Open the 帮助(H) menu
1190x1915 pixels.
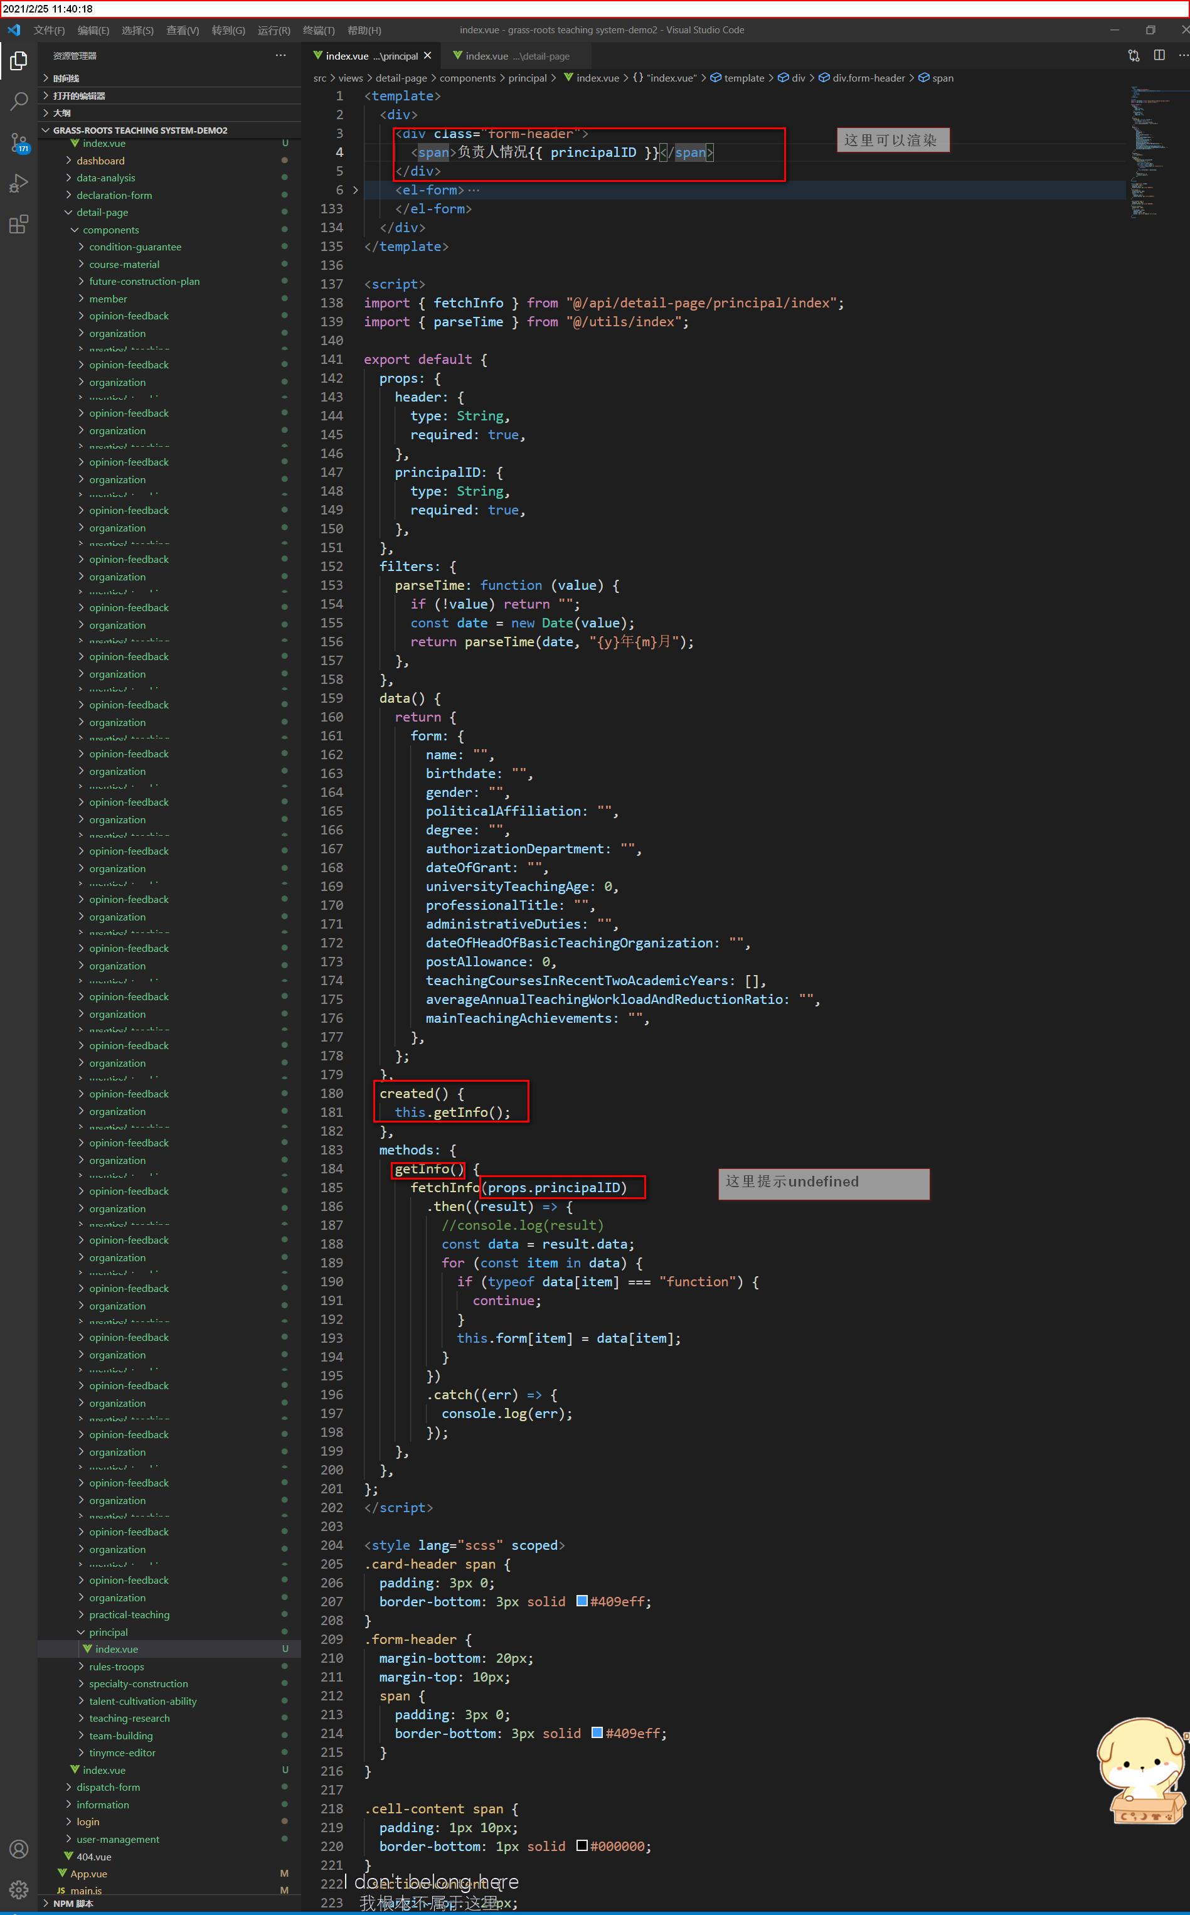364,30
